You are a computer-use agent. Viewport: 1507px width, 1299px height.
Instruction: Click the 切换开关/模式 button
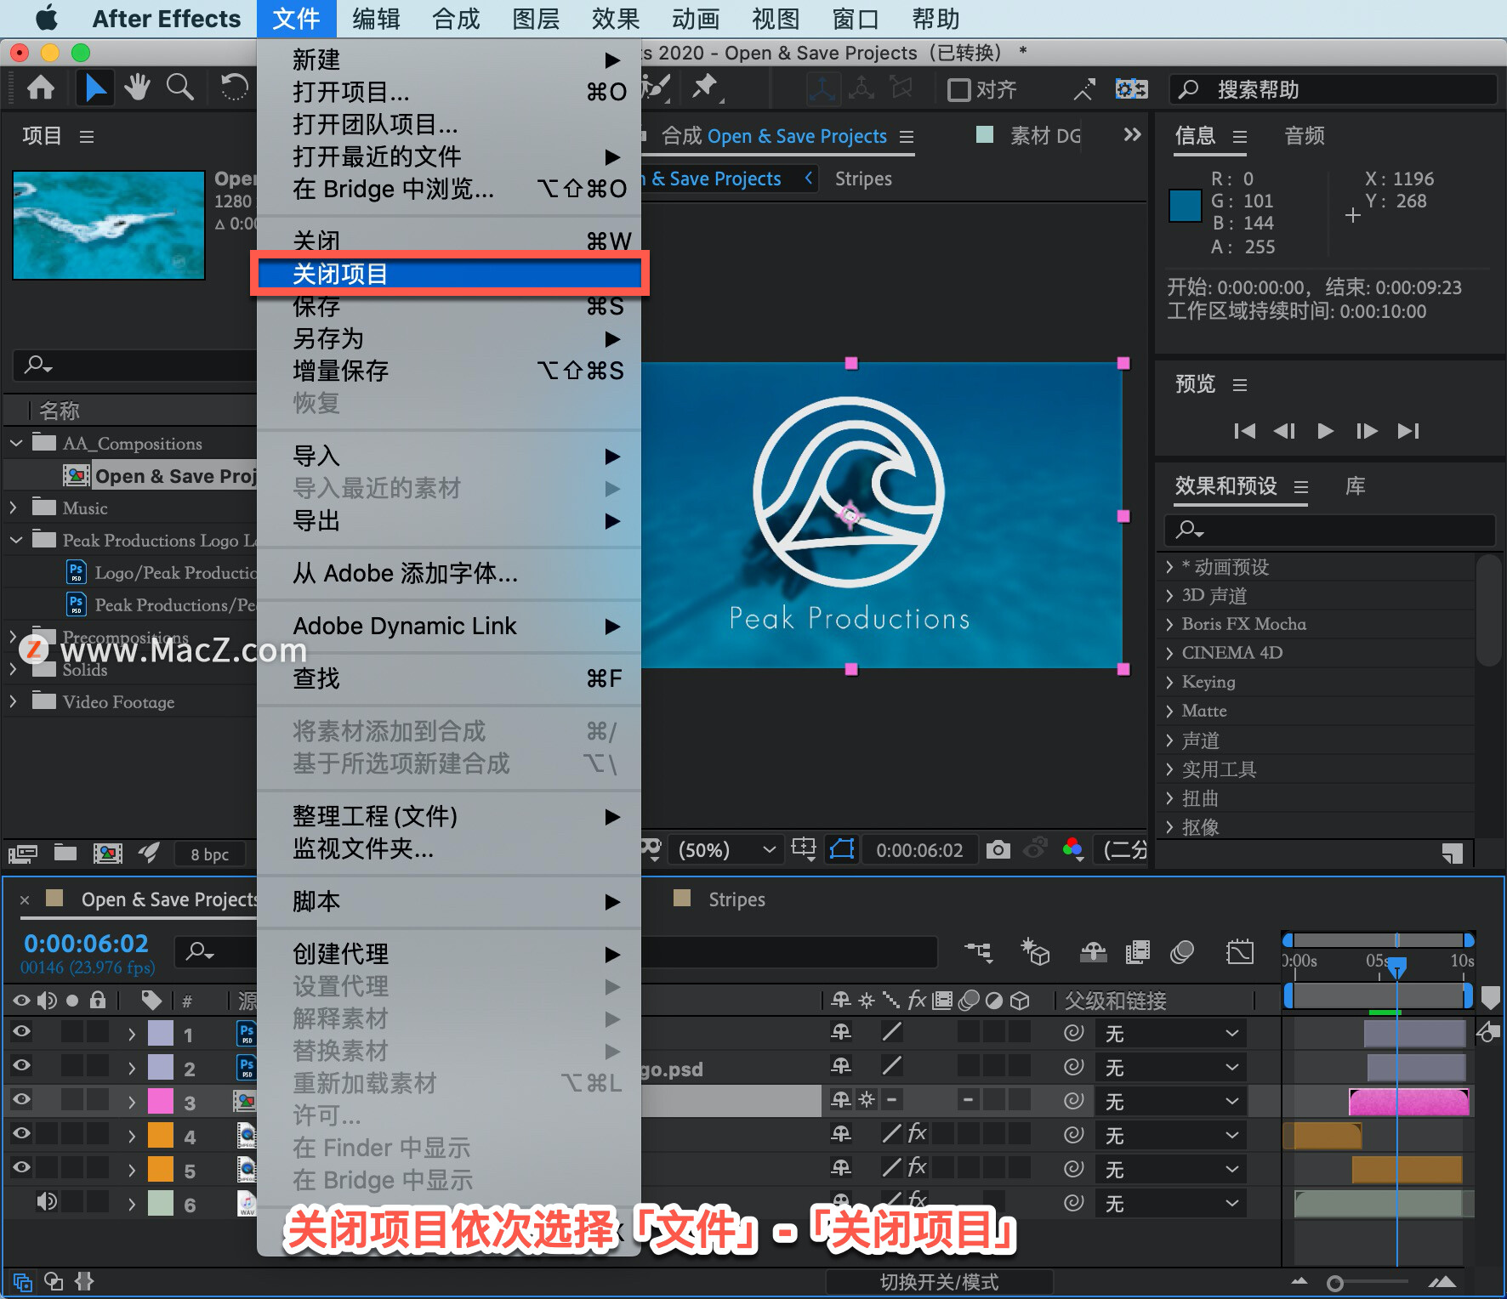pyautogui.click(x=940, y=1282)
